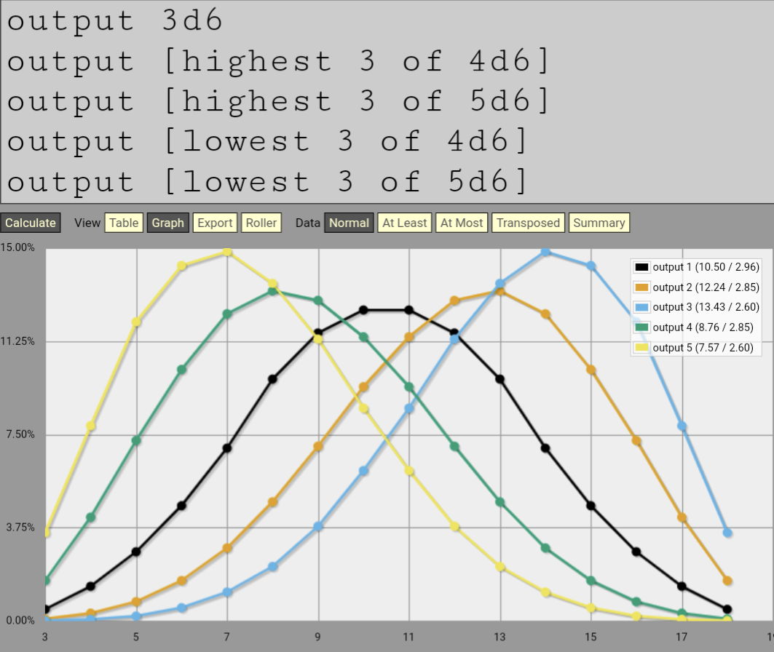
Task: Click the yellow curve's peak point at 7
Action: coord(227,252)
